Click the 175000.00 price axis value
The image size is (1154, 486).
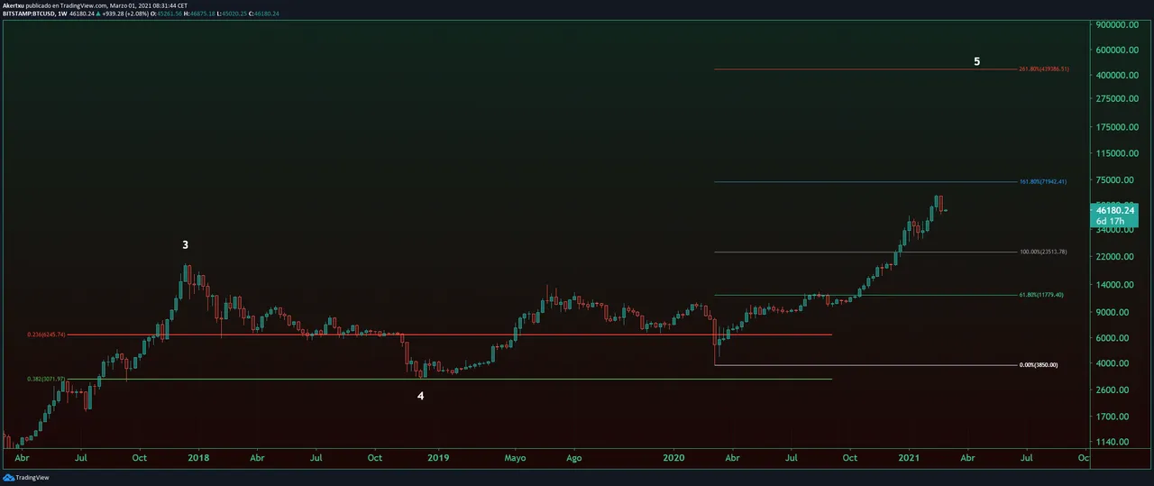pos(1116,128)
